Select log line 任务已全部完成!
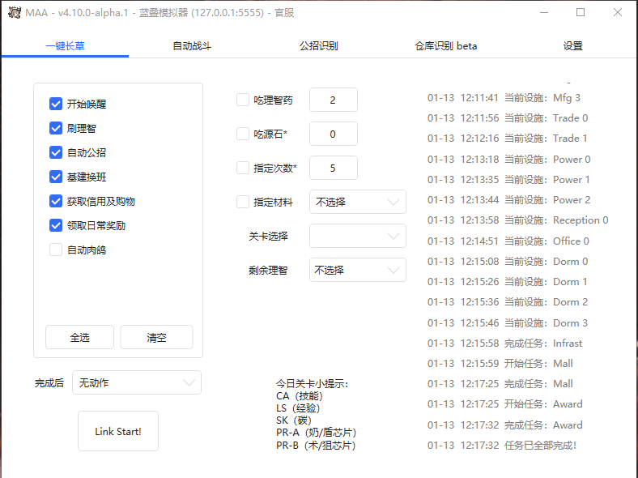Screen dimensions: 638x478 502,446
